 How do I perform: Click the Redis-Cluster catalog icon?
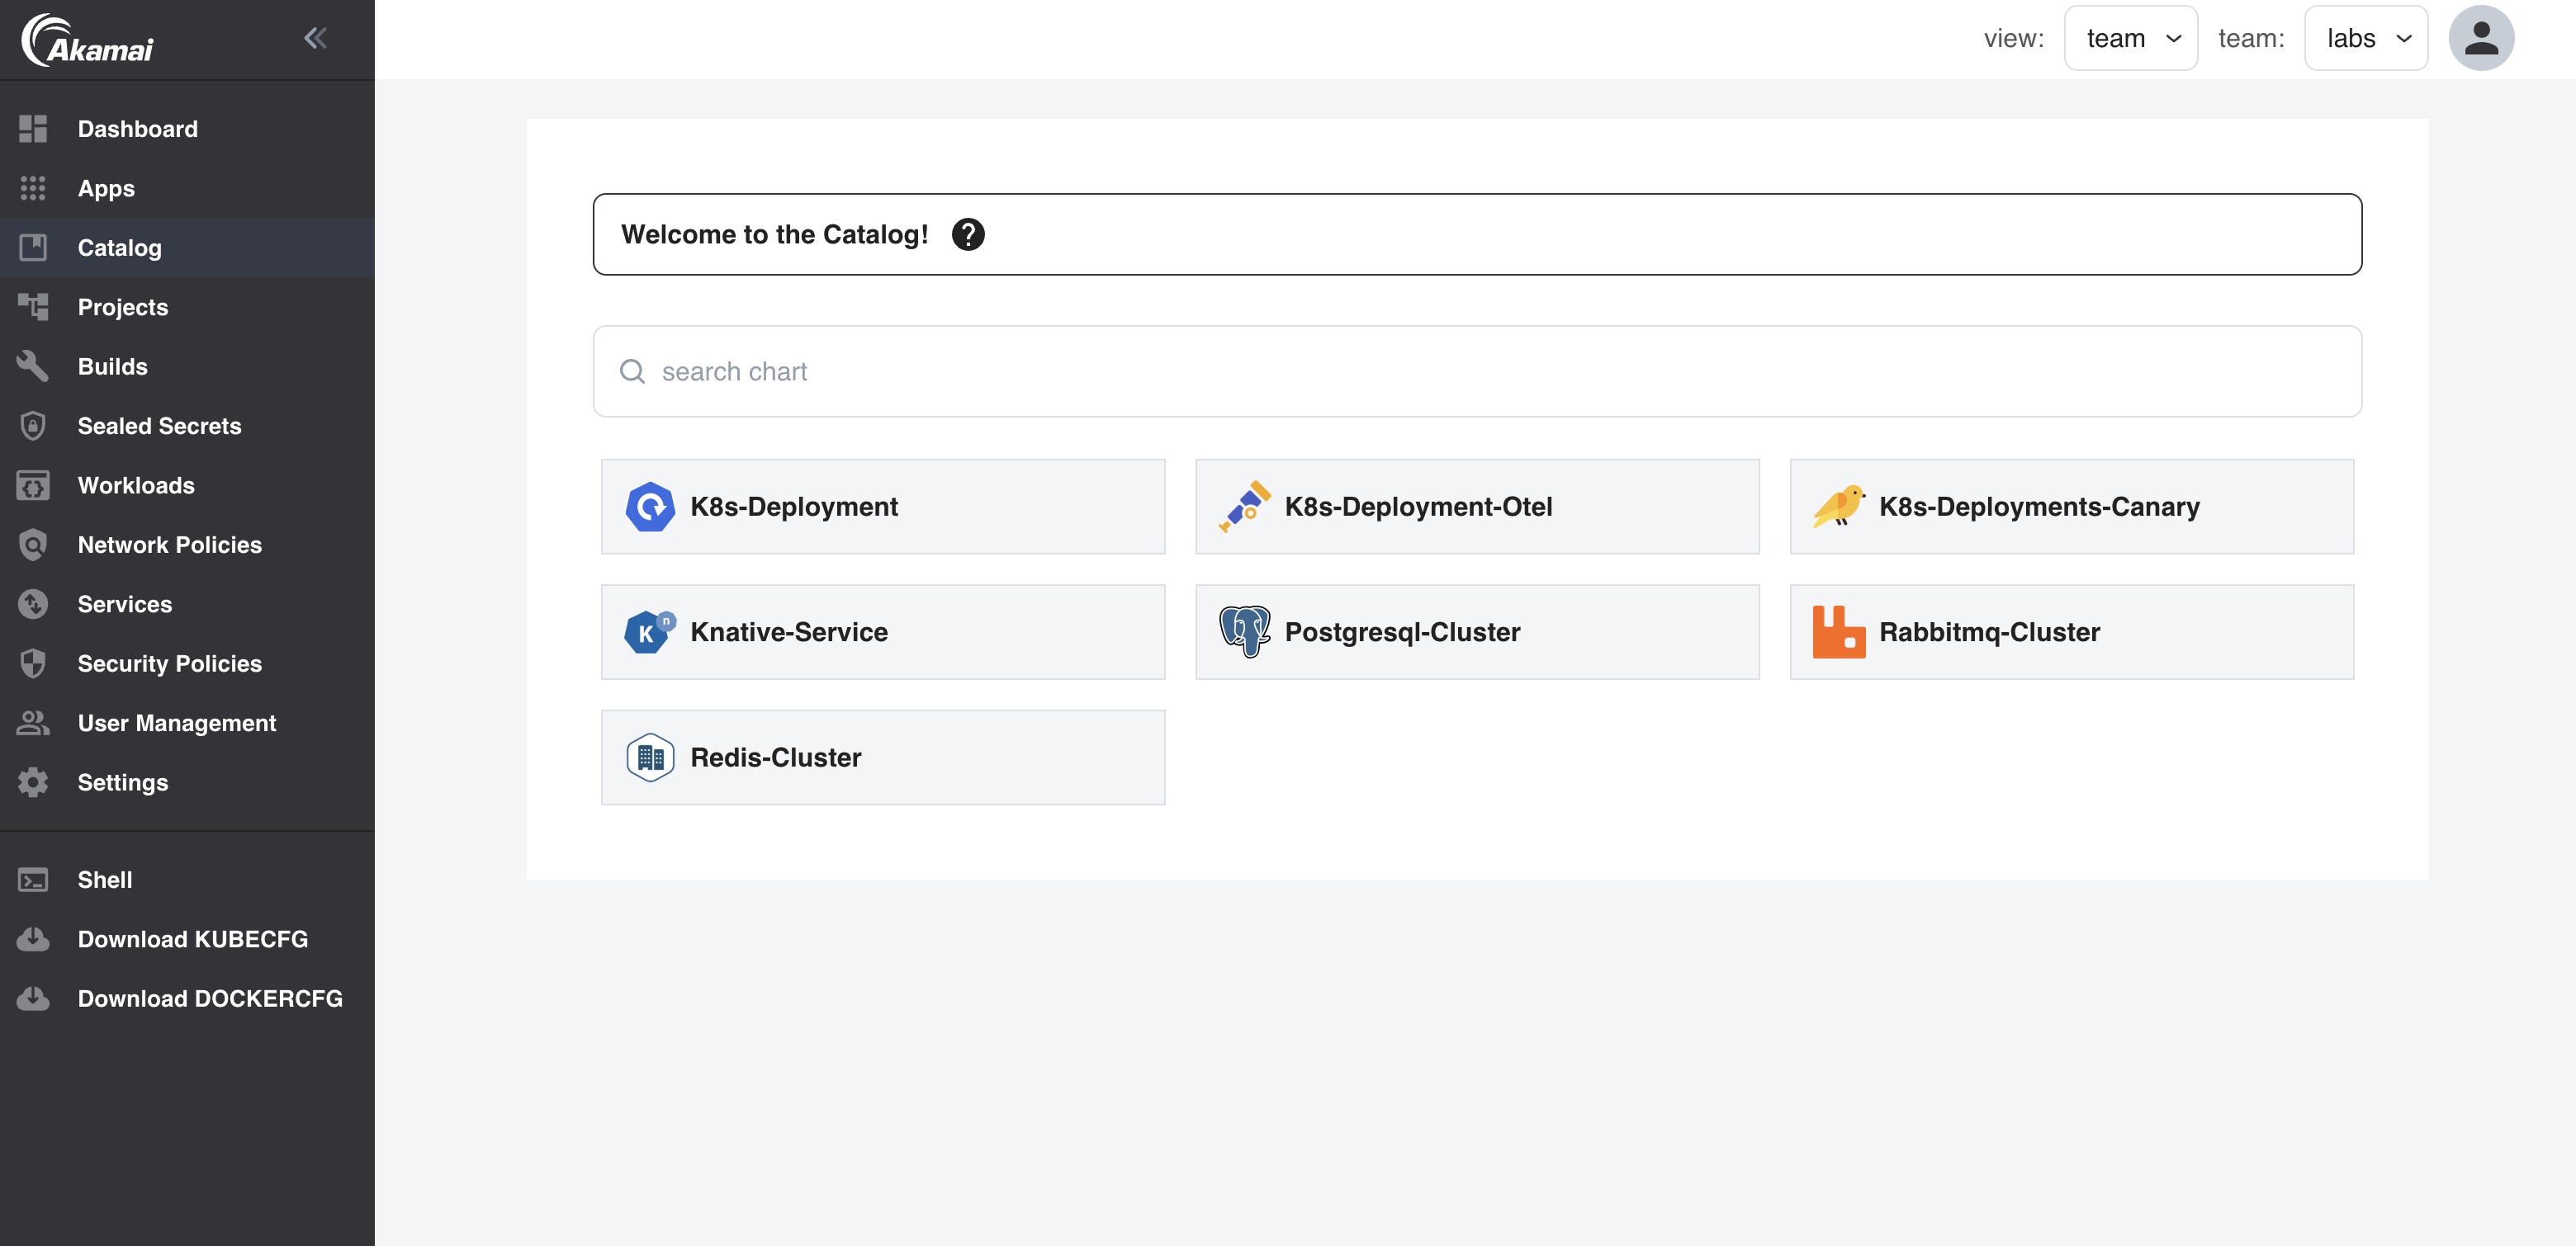649,757
